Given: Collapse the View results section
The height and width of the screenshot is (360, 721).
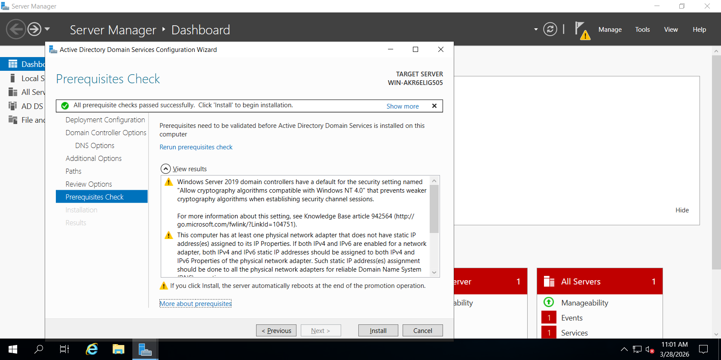Looking at the screenshot, I should pyautogui.click(x=165, y=169).
